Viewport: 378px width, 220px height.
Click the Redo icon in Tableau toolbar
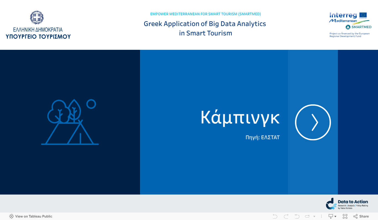click(x=286, y=216)
